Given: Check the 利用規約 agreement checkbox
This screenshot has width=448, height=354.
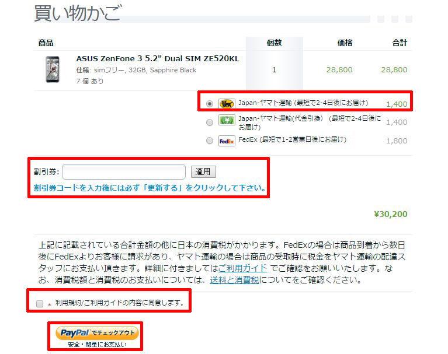Looking at the screenshot, I should pyautogui.click(x=40, y=303).
